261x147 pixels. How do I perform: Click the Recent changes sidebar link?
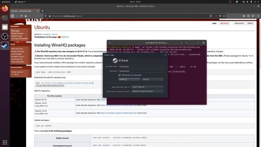tap(17, 33)
